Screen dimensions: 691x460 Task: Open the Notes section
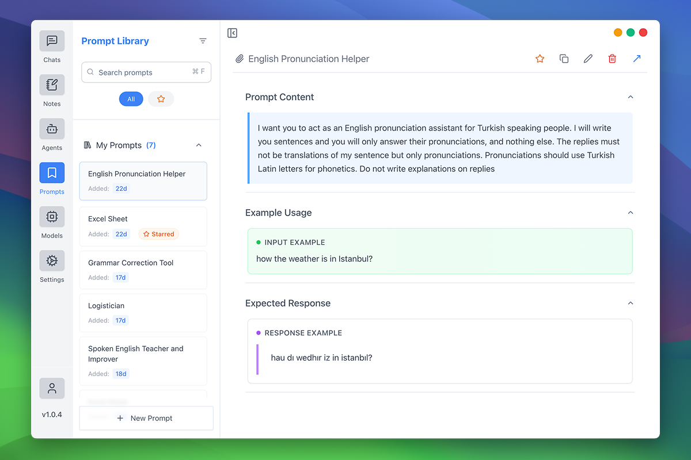point(52,85)
